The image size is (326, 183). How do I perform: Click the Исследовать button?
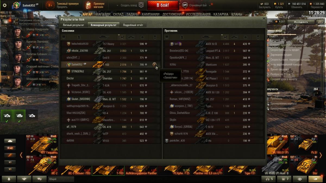[301, 22]
